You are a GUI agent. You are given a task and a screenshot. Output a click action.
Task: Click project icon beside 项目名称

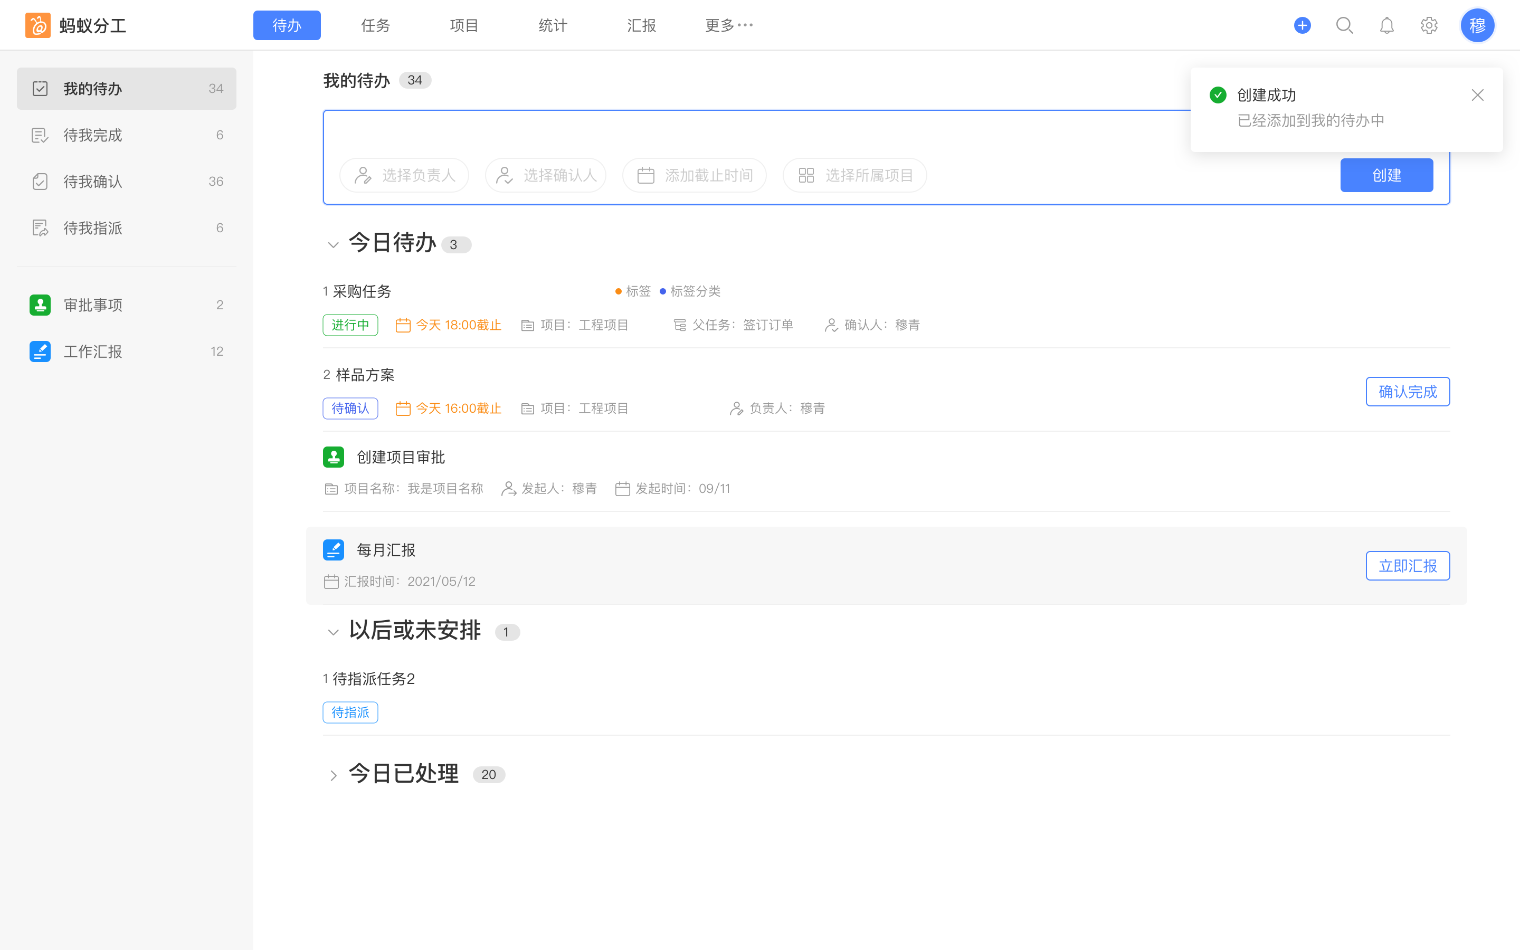(331, 489)
